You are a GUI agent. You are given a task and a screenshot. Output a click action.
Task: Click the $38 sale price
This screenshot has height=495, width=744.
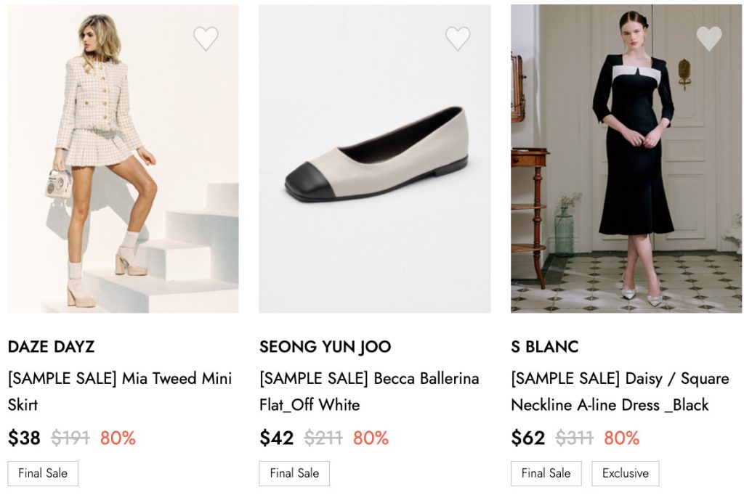point(24,438)
